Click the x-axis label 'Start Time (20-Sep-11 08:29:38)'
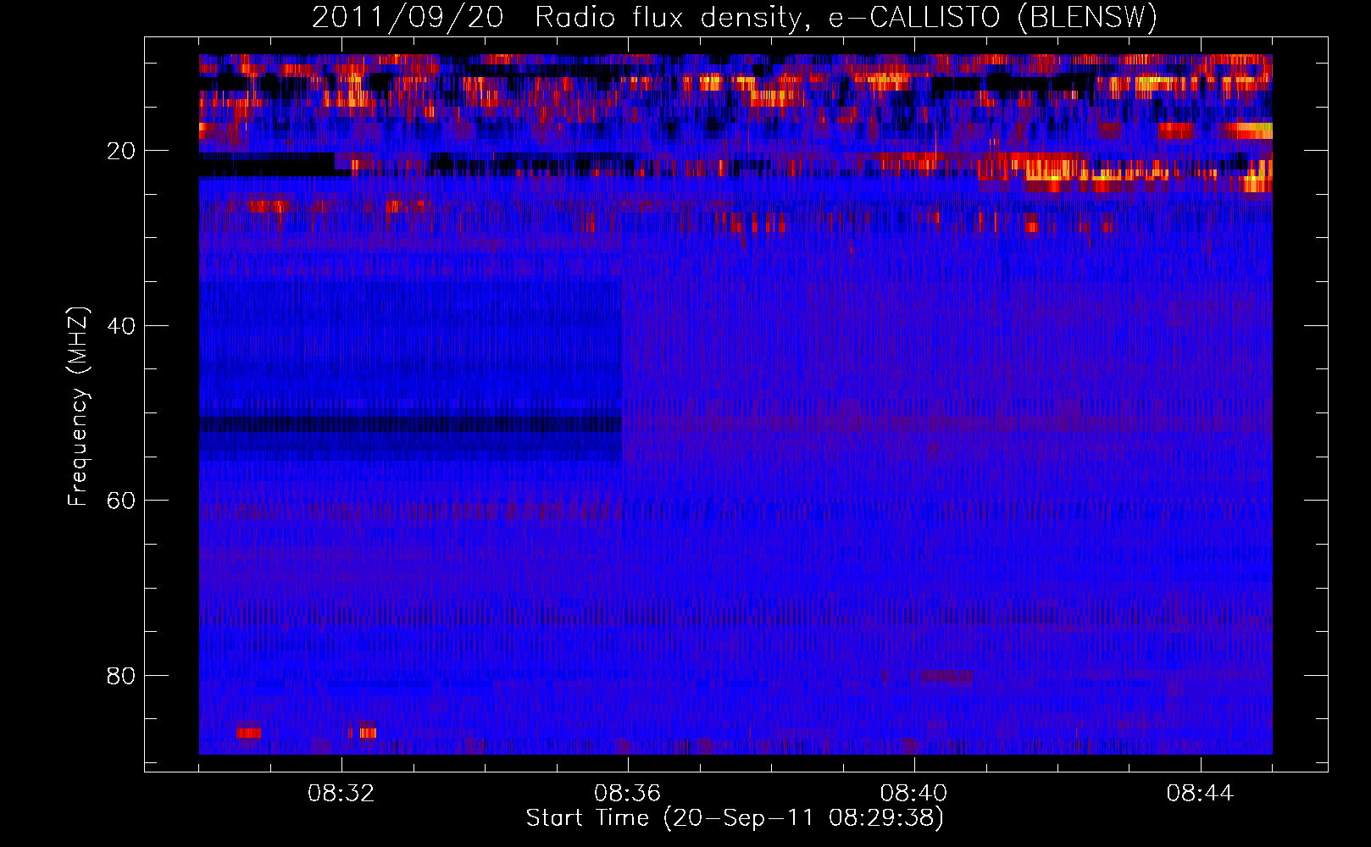The height and width of the screenshot is (847, 1371). point(735,819)
